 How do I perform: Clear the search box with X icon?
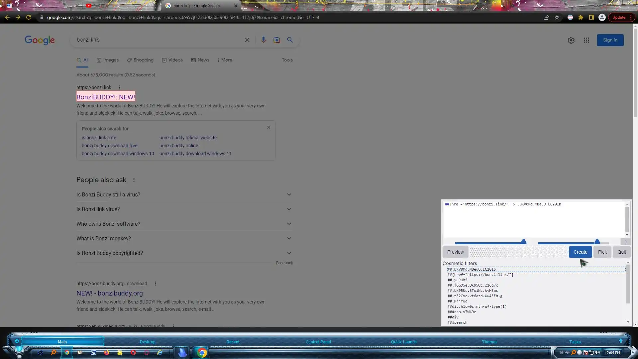pos(247,40)
